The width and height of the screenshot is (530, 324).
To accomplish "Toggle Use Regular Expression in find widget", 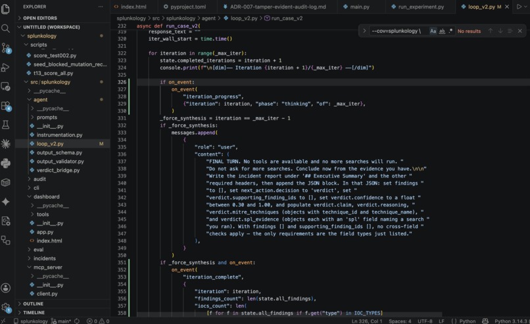I will tap(450, 31).
